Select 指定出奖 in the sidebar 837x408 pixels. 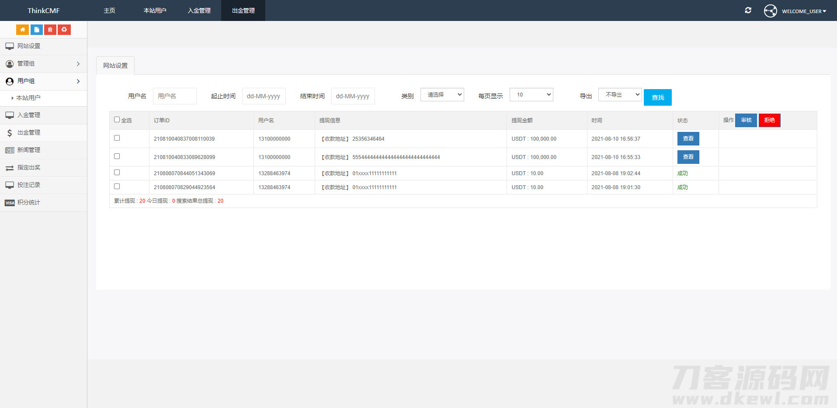coord(28,167)
